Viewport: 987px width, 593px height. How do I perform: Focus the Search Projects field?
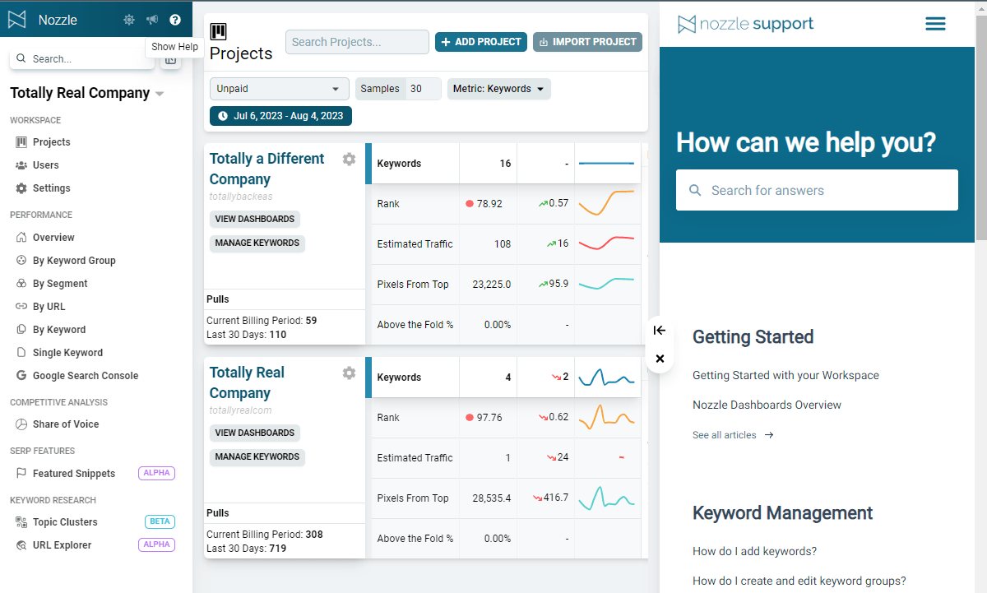[x=357, y=42]
